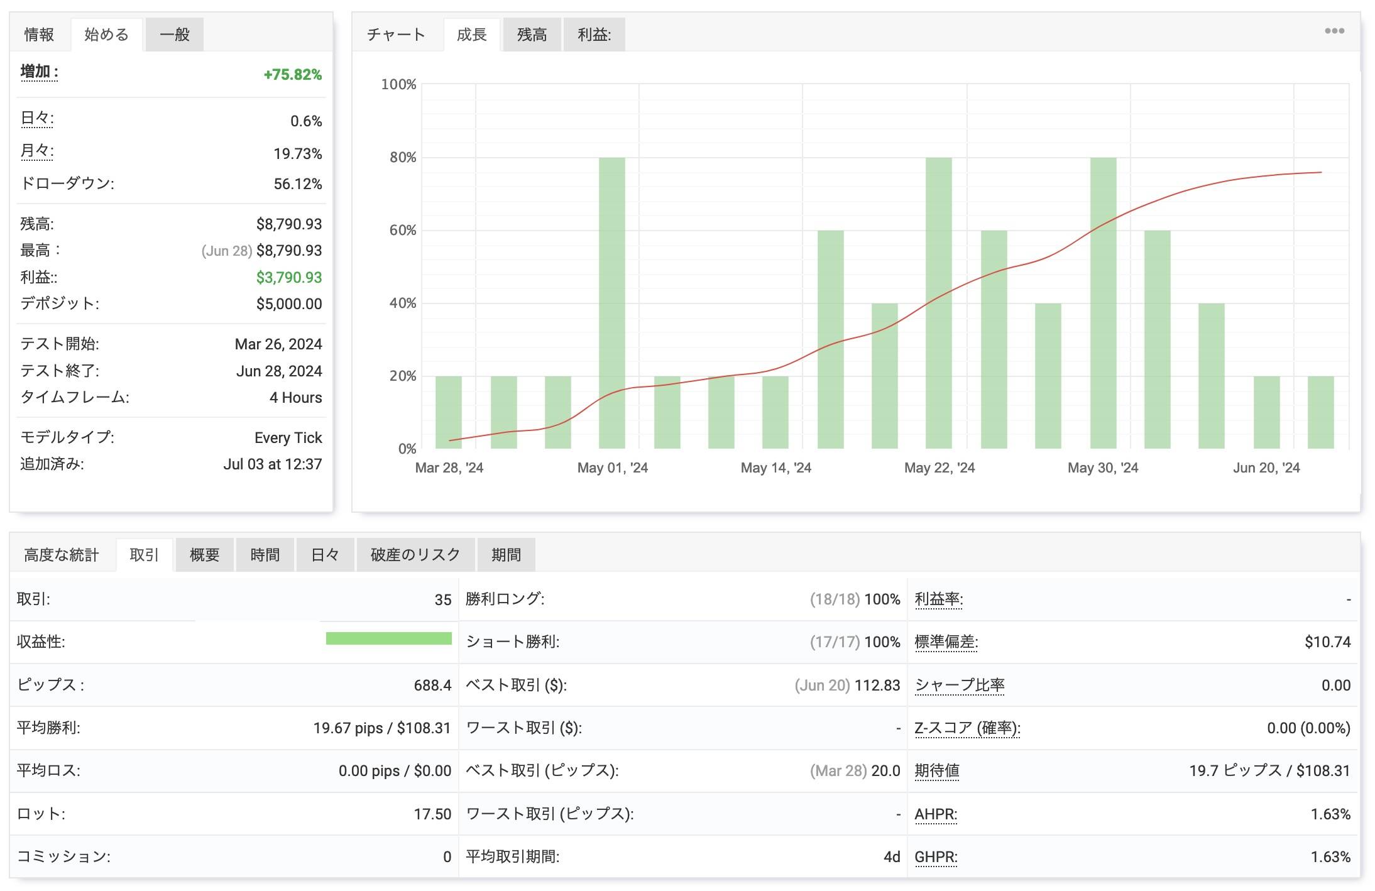Click the 80% growth bar at May 22
This screenshot has width=1375, height=891.
pos(939,303)
